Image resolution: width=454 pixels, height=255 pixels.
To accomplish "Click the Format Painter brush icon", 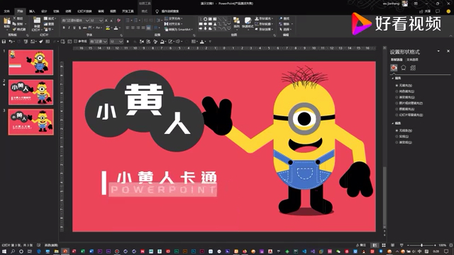I will (14, 29).
